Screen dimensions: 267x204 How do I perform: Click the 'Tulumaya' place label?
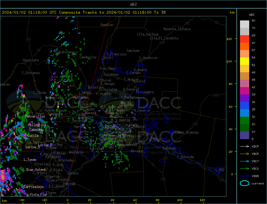click(x=111, y=74)
